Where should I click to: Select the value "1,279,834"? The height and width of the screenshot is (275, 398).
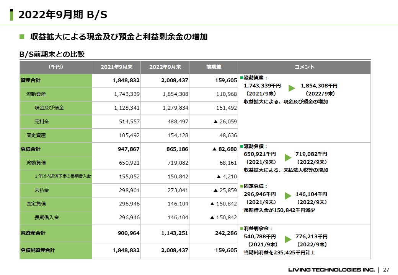(175, 108)
